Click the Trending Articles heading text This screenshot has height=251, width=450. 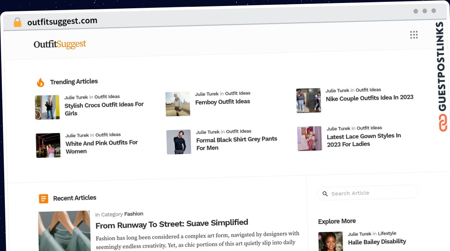pyautogui.click(x=74, y=82)
